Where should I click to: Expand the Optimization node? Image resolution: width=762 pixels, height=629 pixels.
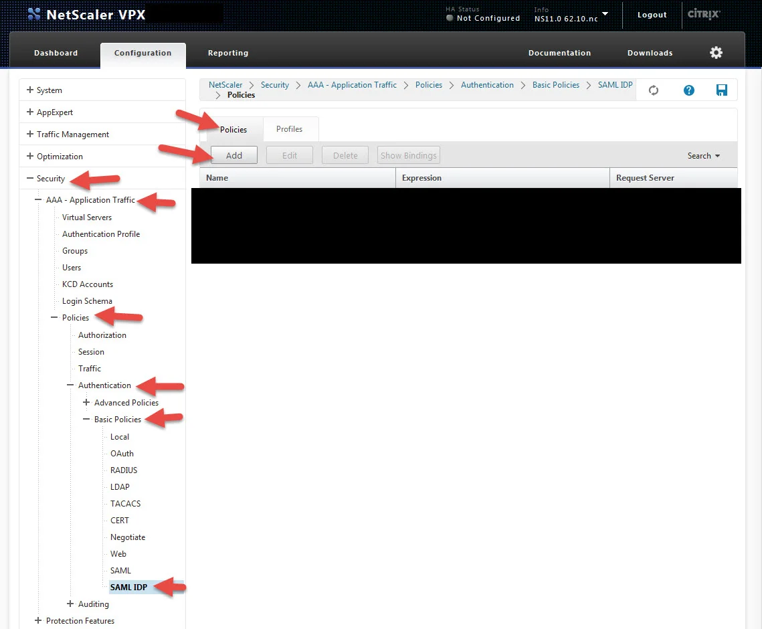tap(30, 156)
